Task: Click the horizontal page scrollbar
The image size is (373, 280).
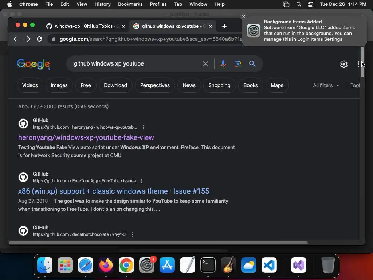Action: click(x=158, y=243)
